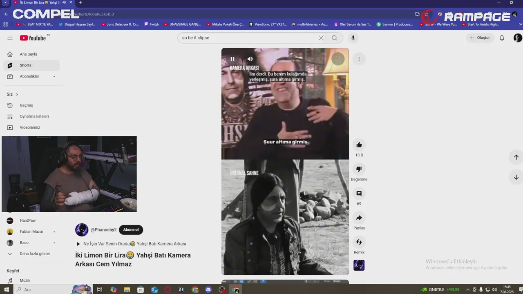523x294 pixels.
Task: Open Twitch bookmark
Action: tap(152, 24)
